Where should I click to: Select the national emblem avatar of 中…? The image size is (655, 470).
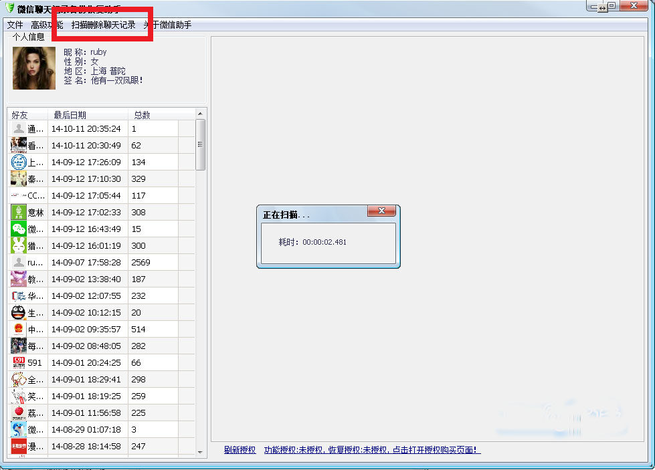tap(18, 329)
